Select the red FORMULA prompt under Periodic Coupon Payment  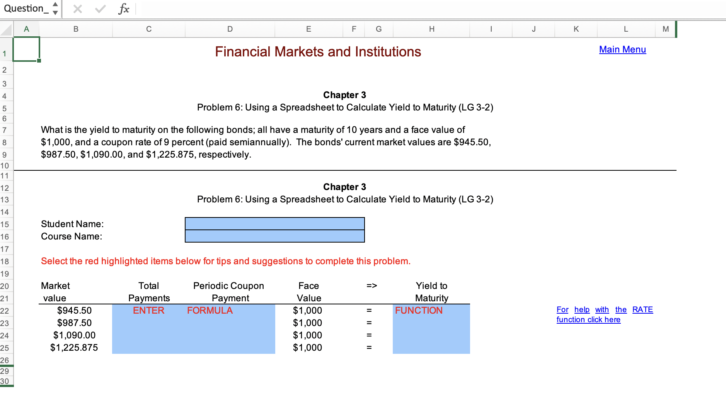(210, 310)
